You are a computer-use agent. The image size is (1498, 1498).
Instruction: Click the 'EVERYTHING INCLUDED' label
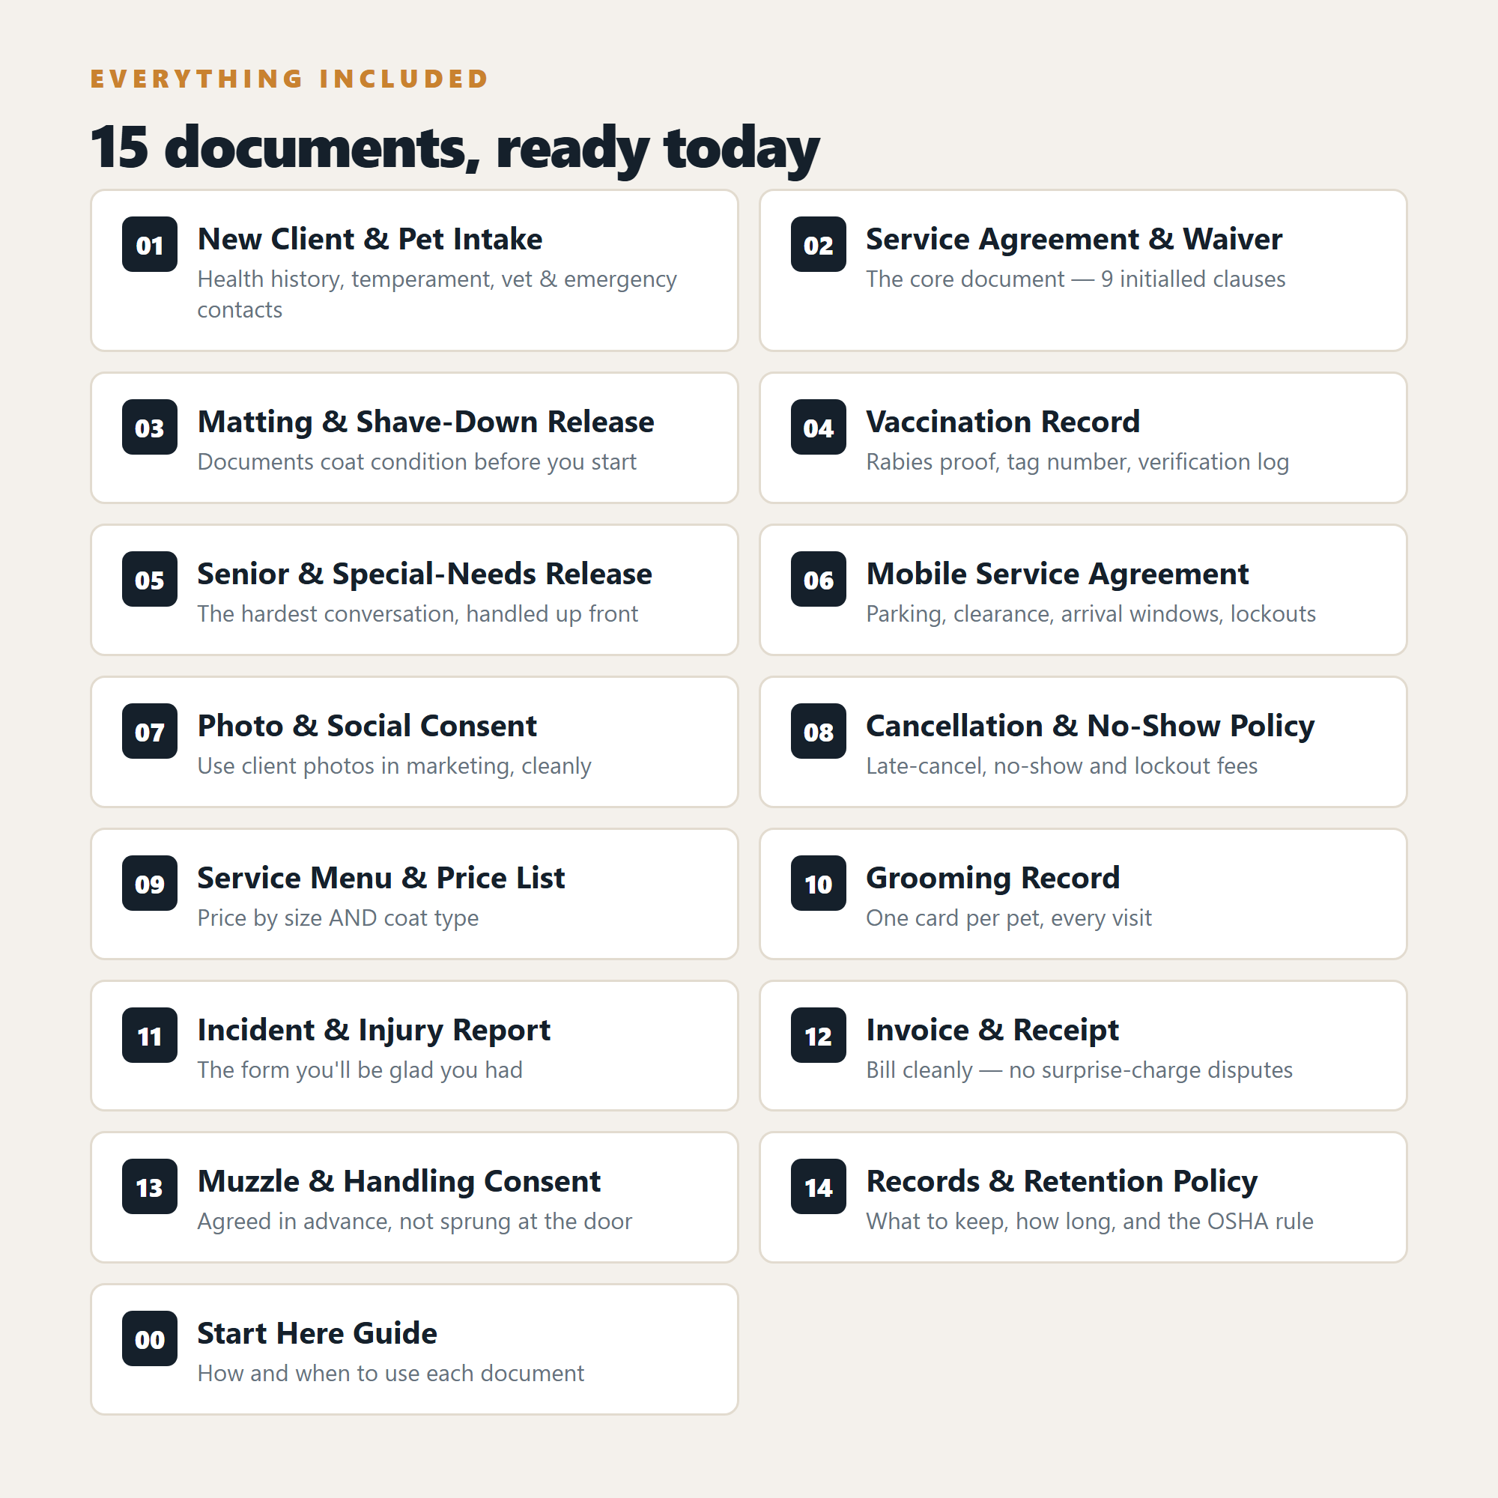click(x=289, y=79)
